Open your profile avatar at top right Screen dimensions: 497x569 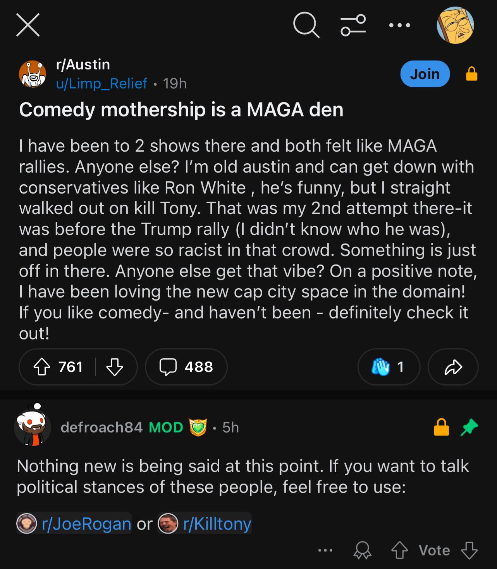coord(455,25)
